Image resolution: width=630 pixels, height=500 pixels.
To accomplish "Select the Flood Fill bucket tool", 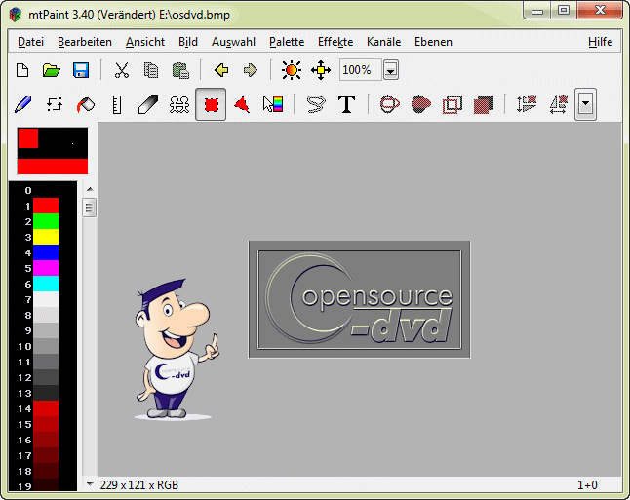I will [86, 104].
